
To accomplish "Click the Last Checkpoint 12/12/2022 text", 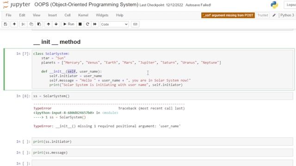I will click(161, 5).
